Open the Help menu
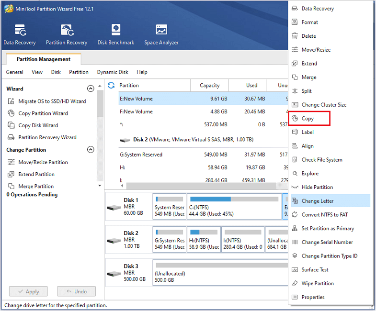Viewport: 376px width, 311px height. point(142,72)
